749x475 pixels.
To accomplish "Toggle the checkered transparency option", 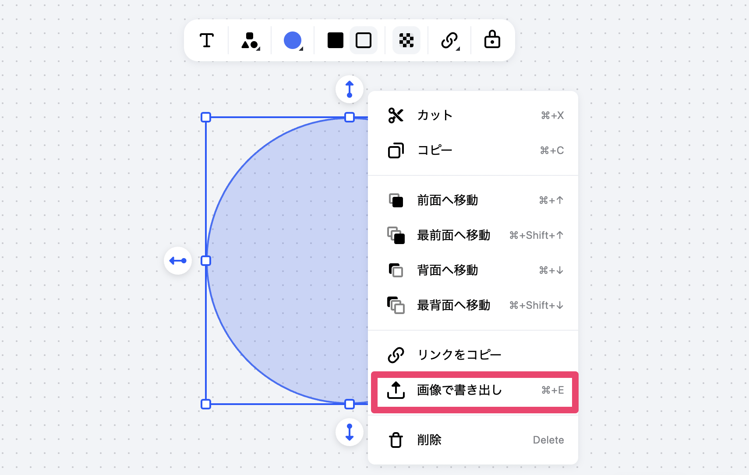I will tap(406, 41).
